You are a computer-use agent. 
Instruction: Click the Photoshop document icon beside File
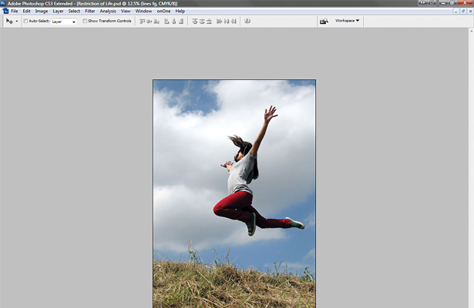(5, 12)
